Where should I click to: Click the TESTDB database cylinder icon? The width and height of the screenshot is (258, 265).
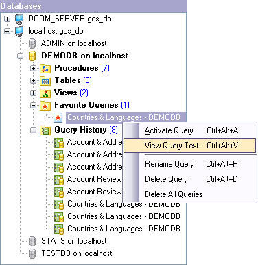coord(32,253)
